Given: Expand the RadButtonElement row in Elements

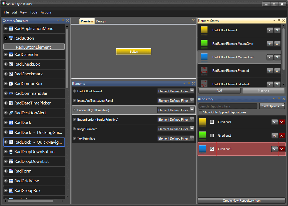Looking at the screenshot, I should (x=74, y=91).
